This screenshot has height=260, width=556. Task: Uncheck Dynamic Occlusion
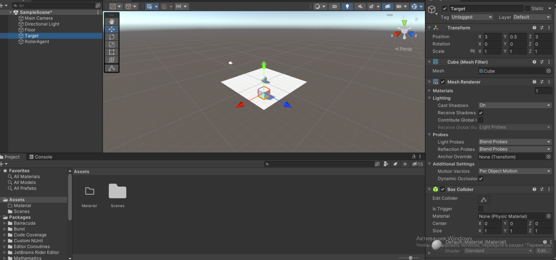coord(481,179)
